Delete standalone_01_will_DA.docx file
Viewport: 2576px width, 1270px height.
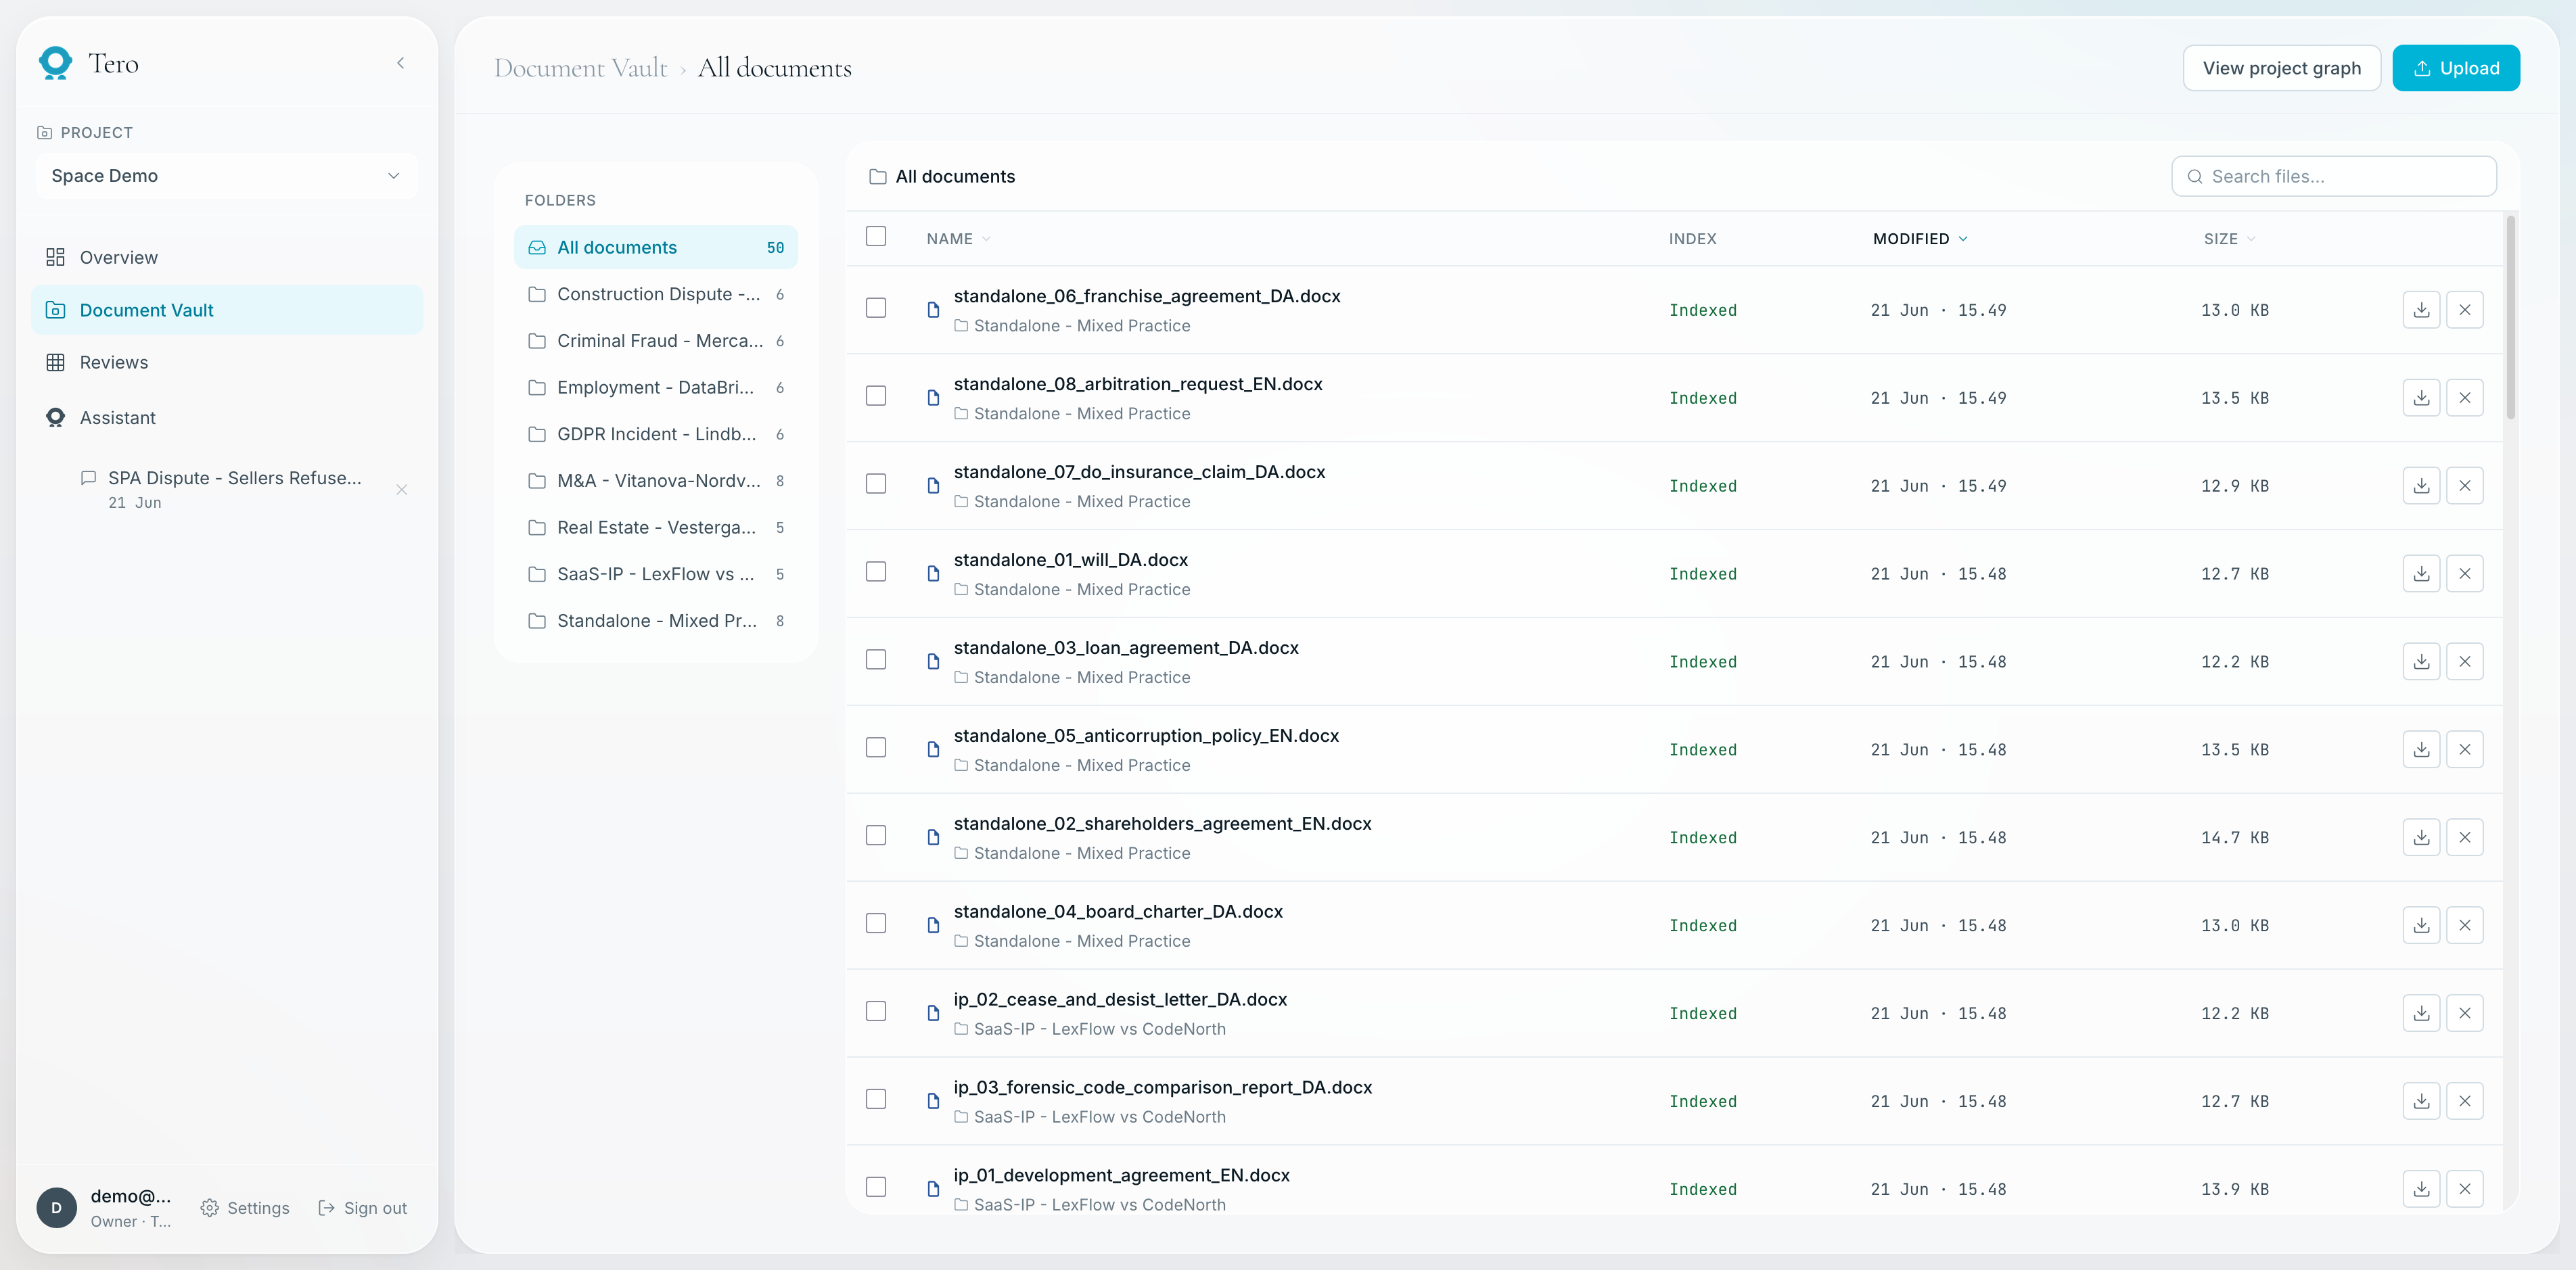pos(2464,574)
